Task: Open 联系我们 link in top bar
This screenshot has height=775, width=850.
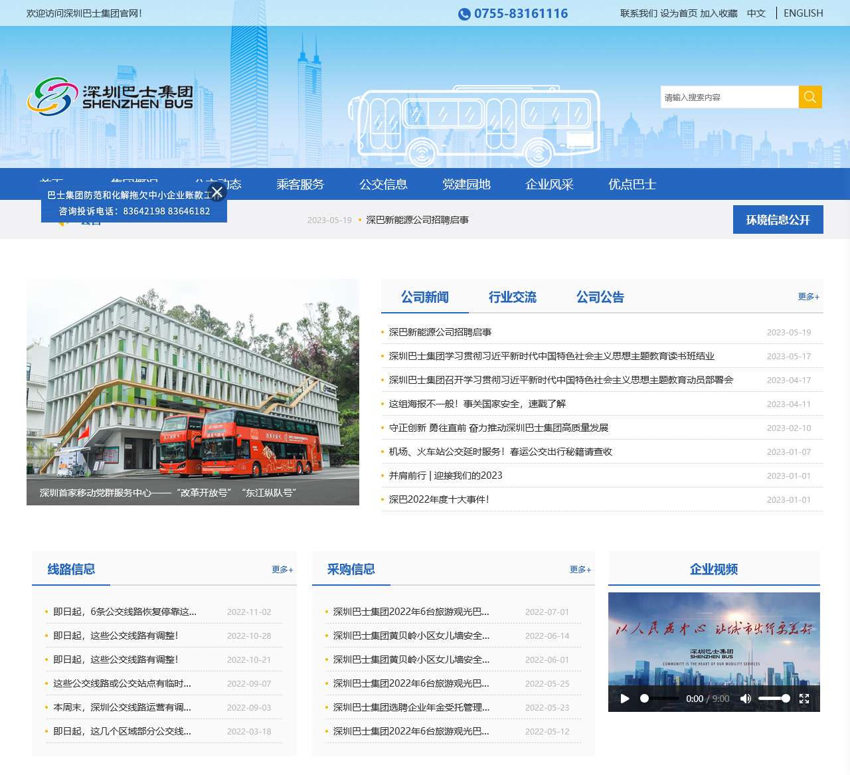Action: pyautogui.click(x=639, y=13)
